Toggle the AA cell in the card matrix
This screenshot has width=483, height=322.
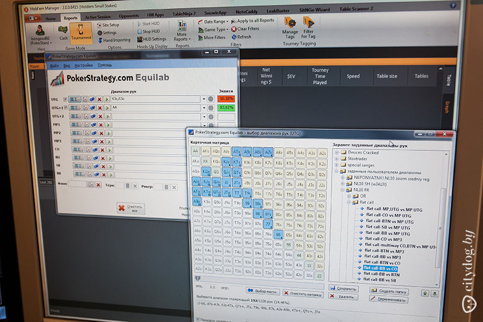(x=195, y=151)
